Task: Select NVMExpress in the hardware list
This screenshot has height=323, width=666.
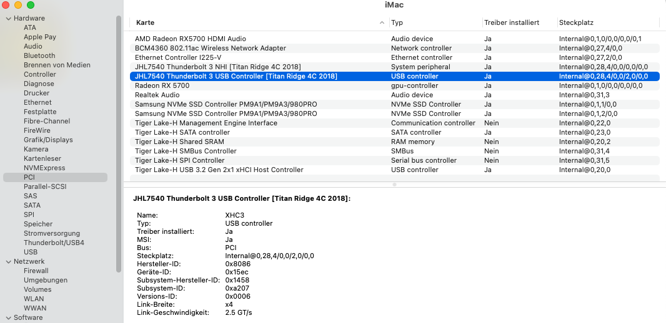Action: (x=44, y=168)
